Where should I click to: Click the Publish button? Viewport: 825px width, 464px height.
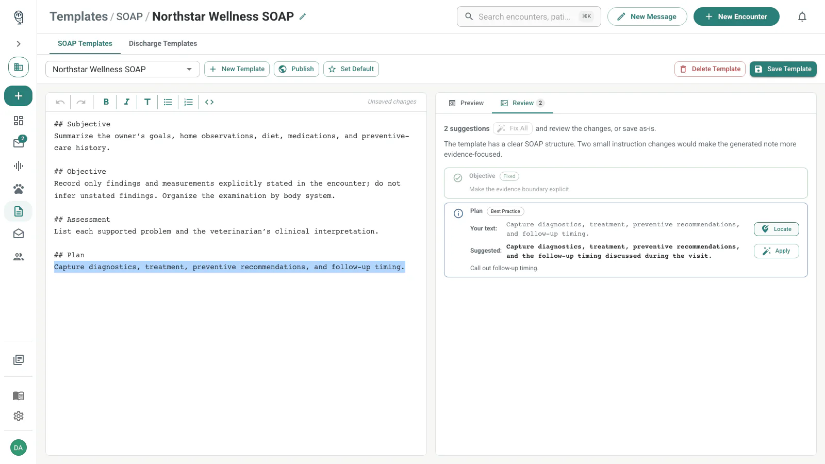click(296, 69)
